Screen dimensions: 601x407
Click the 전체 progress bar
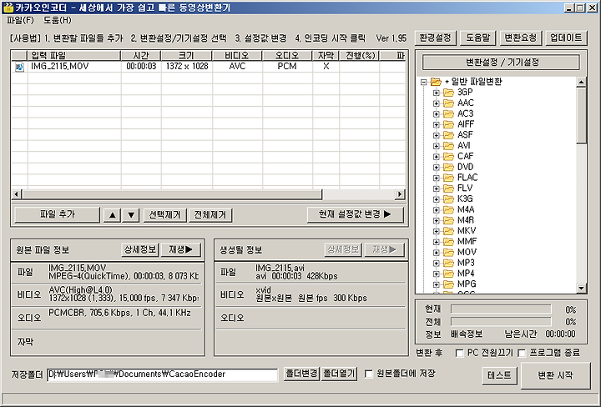501,322
